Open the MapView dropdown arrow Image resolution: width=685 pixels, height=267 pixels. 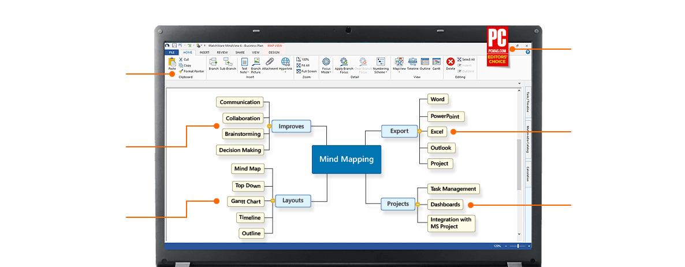tap(399, 73)
